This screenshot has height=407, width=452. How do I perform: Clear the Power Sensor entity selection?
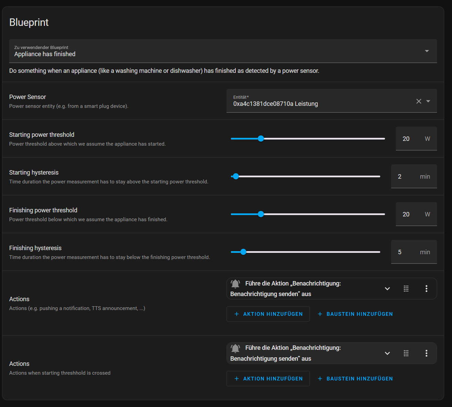[419, 101]
